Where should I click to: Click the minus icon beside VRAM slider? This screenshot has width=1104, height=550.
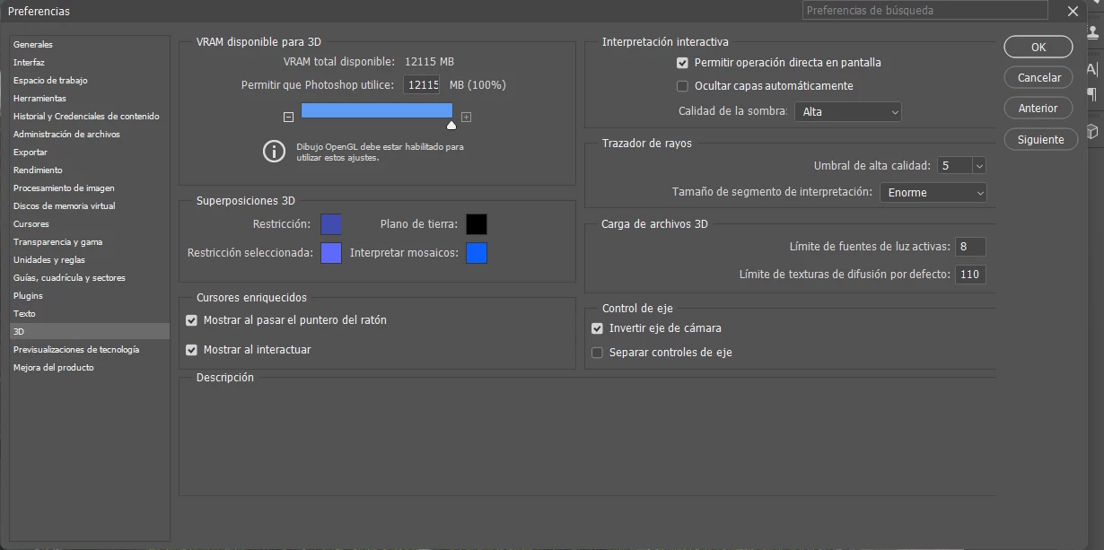[x=288, y=117]
